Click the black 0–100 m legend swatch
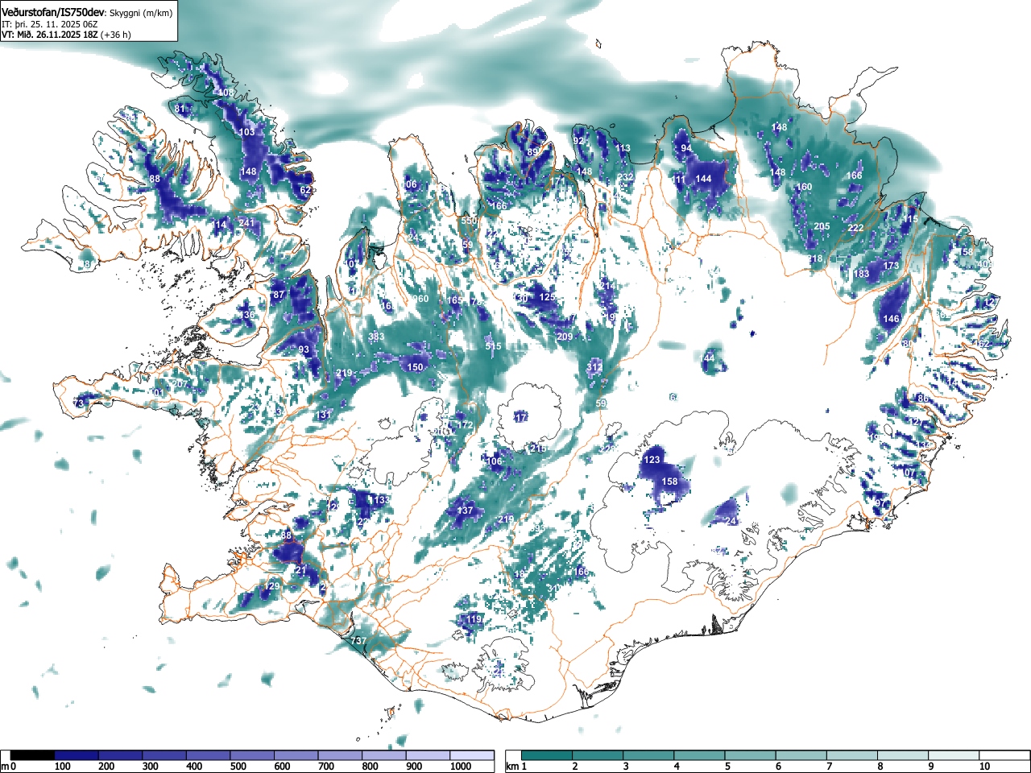 (33, 755)
